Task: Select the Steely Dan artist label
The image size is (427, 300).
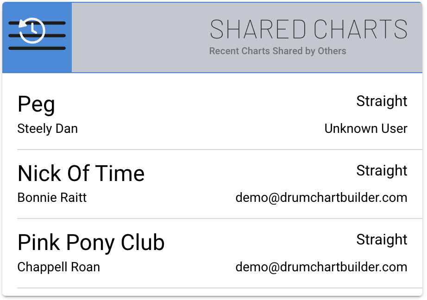Action: (47, 129)
